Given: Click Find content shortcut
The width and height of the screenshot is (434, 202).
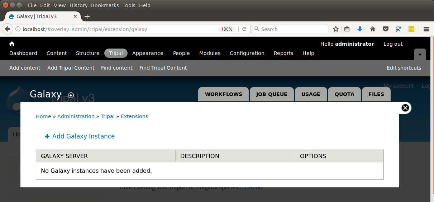Looking at the screenshot, I should tap(117, 68).
